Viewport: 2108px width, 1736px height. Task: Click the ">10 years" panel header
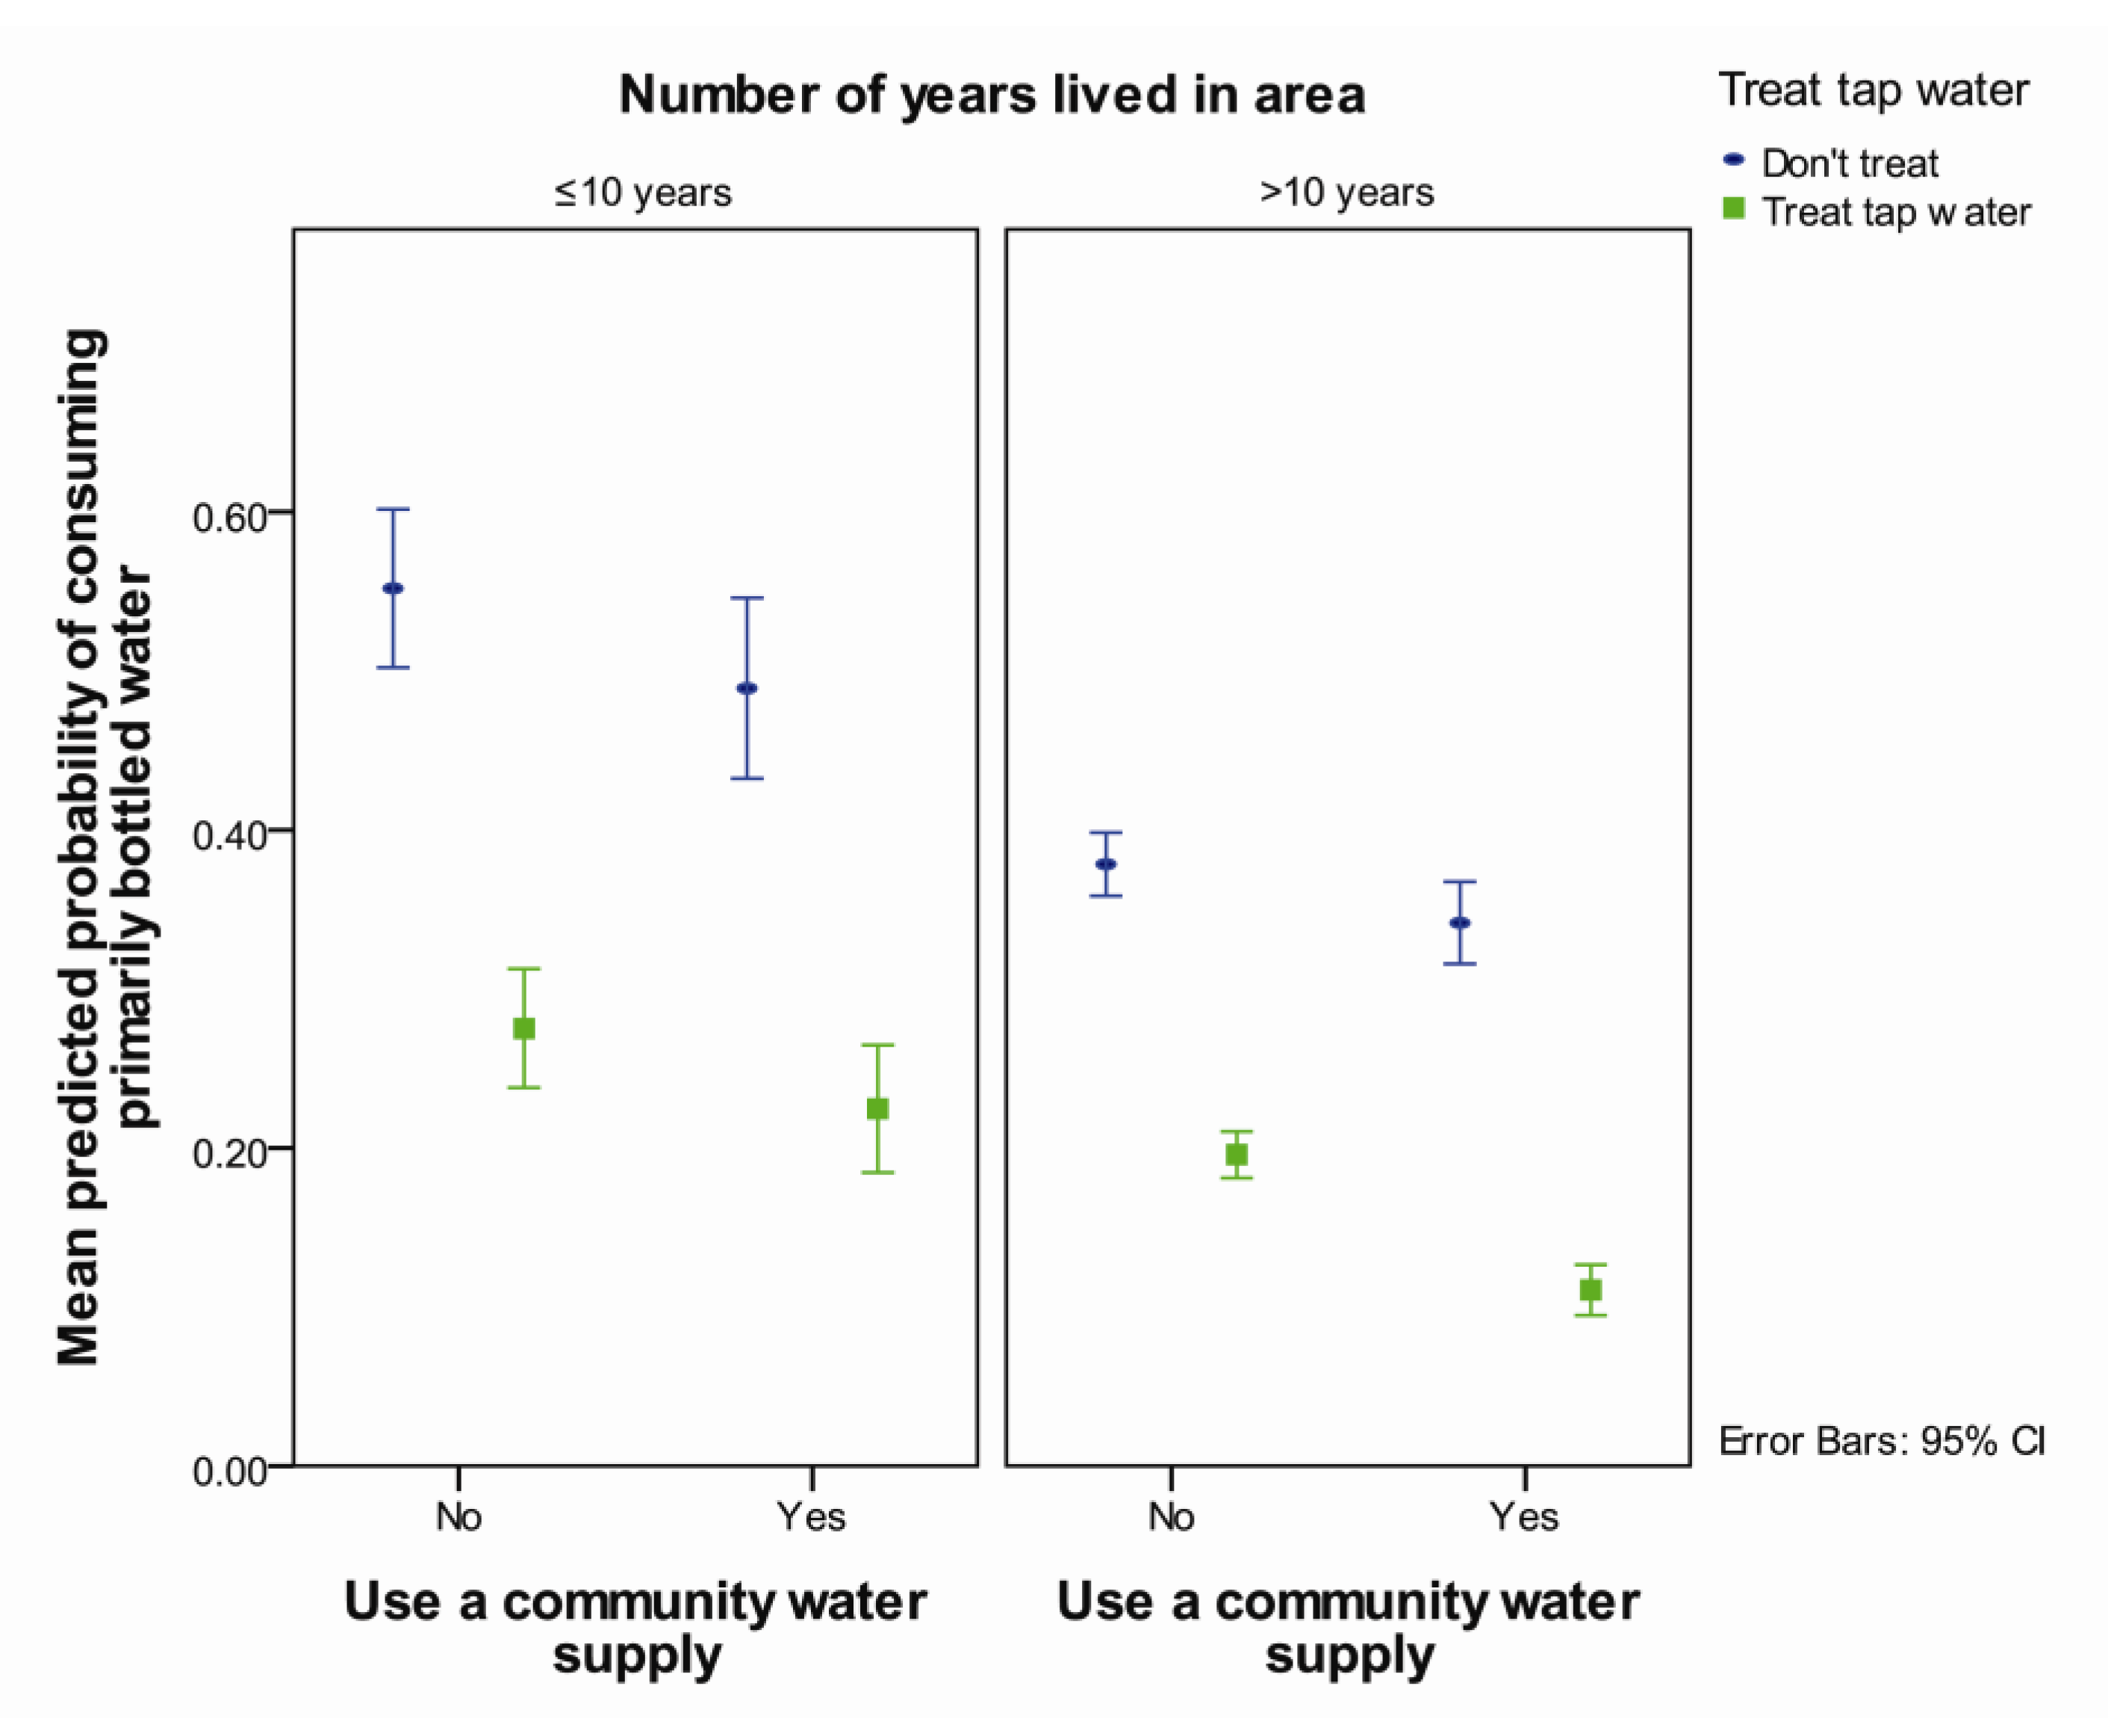coord(1346,192)
